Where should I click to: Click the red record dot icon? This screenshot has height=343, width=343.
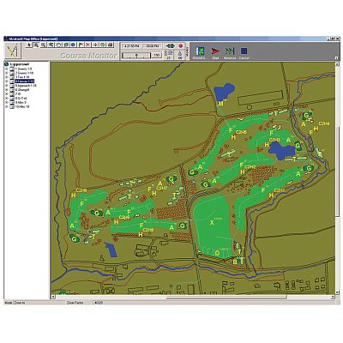[x=180, y=45]
